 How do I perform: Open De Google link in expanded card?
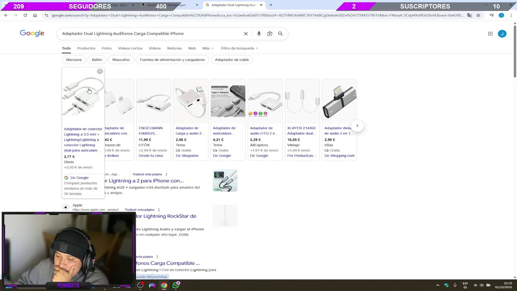click(x=79, y=178)
